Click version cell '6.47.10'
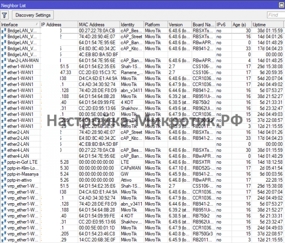Image resolution: width=285 pixels, height=243 pixels. [x=179, y=168]
